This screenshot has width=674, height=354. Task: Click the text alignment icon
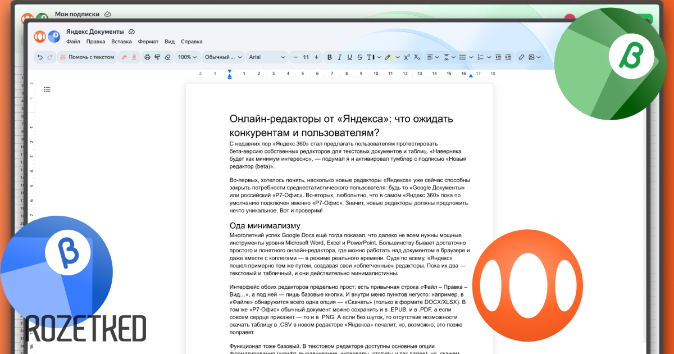(430, 57)
